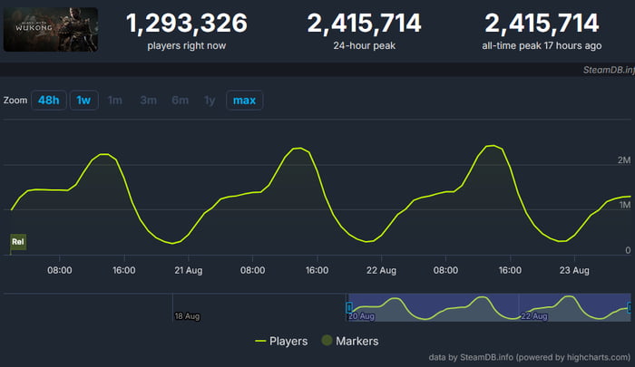635x367 pixels.
Task: Click the highlighted navigator selection window
Action: (489, 307)
